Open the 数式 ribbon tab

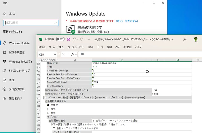click(91, 47)
